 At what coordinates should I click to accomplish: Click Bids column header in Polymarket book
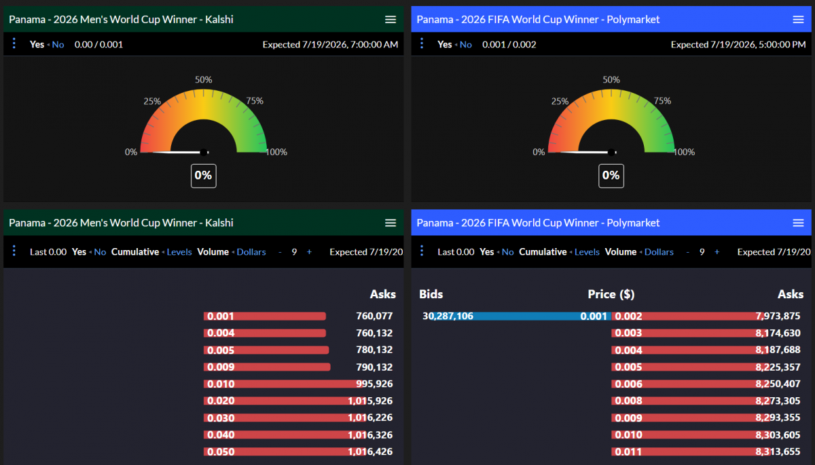pos(431,294)
